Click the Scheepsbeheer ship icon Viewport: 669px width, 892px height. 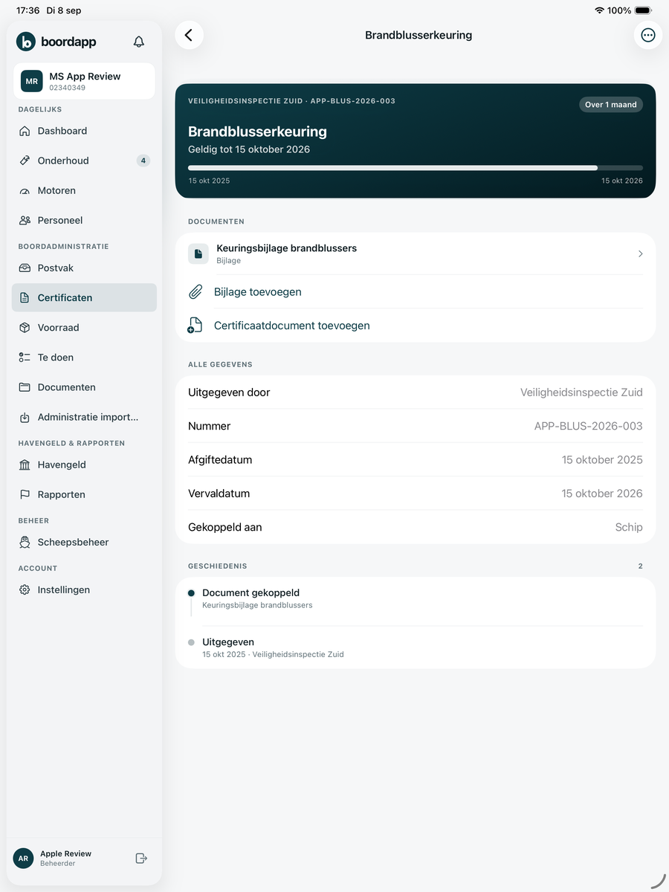[25, 542]
